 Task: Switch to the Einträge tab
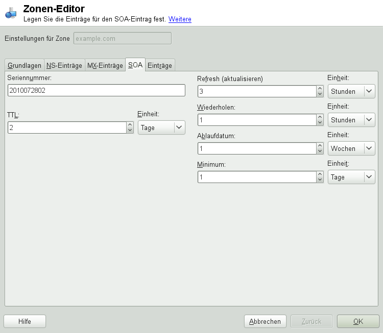tap(160, 65)
